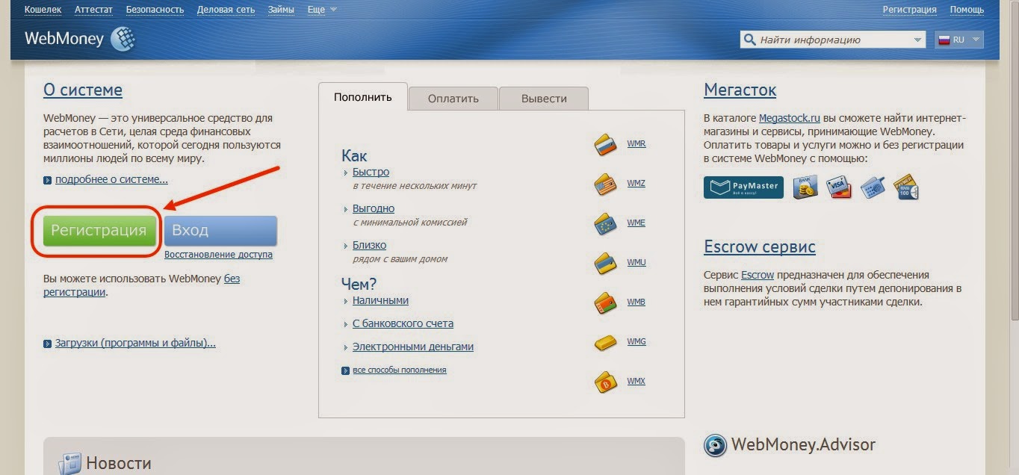
Task: Click the WMG gold bar icon
Action: (605, 342)
